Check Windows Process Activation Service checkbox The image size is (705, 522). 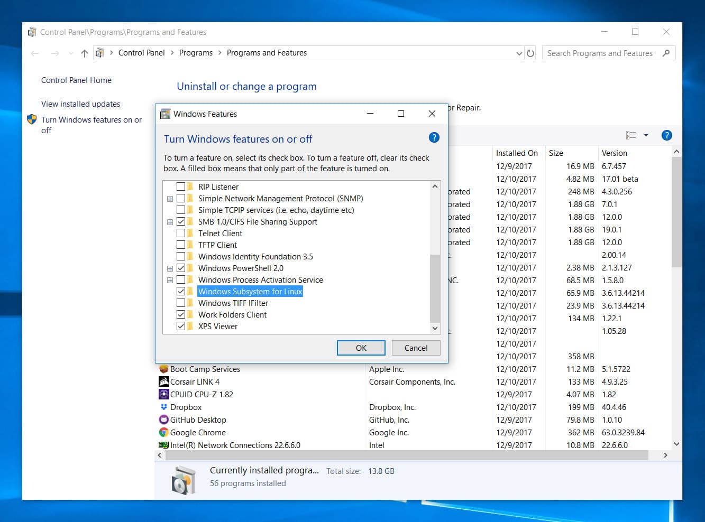click(181, 279)
